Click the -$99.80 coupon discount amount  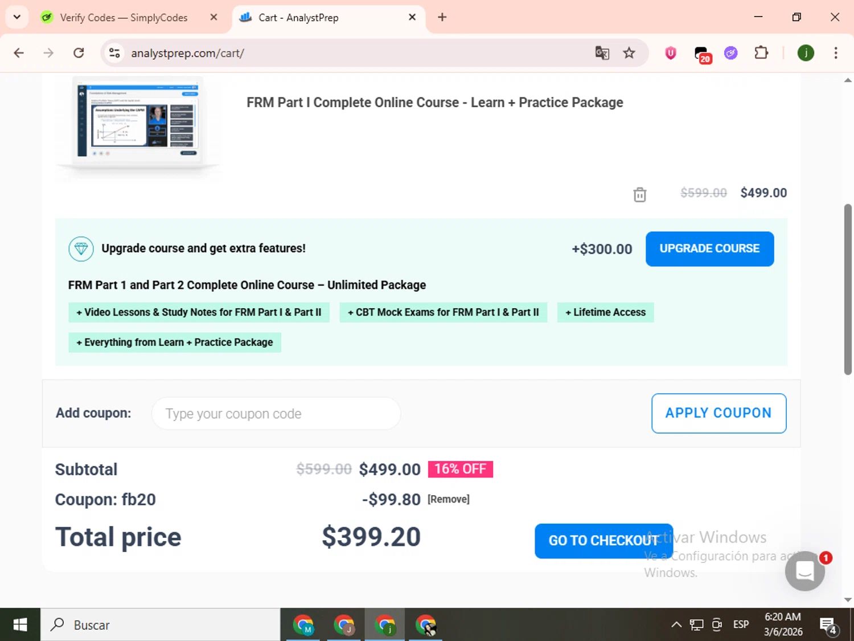click(x=391, y=500)
